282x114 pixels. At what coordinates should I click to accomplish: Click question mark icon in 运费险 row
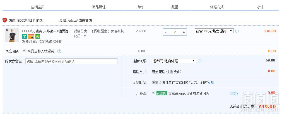(x=236, y=93)
